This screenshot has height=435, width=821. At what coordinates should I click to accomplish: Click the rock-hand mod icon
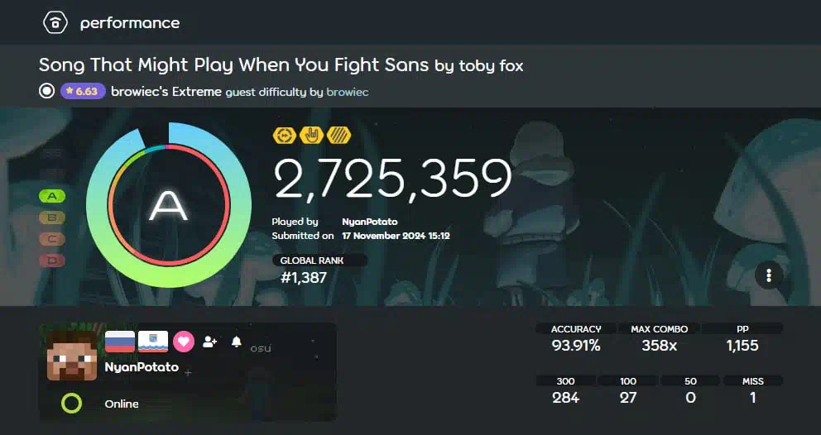point(311,136)
